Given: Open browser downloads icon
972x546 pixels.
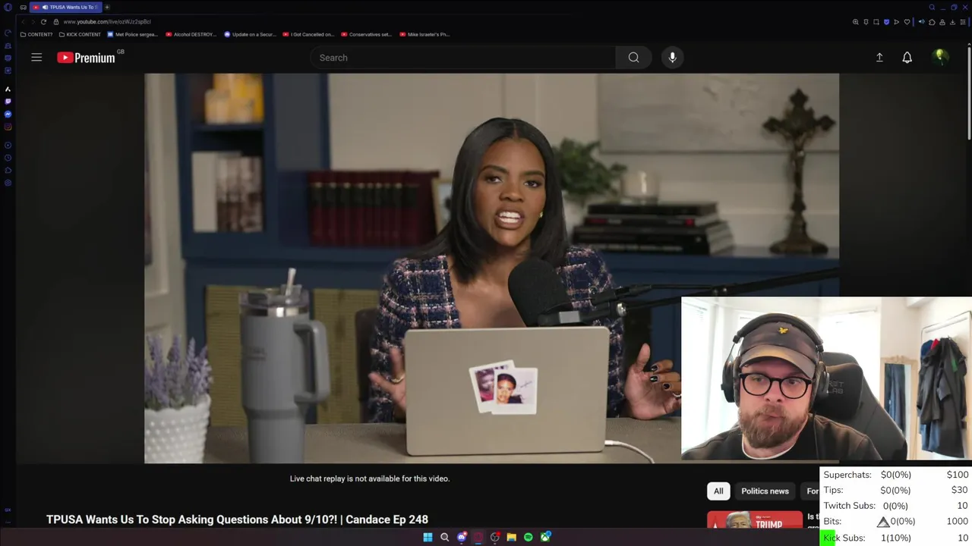Looking at the screenshot, I should tap(952, 22).
